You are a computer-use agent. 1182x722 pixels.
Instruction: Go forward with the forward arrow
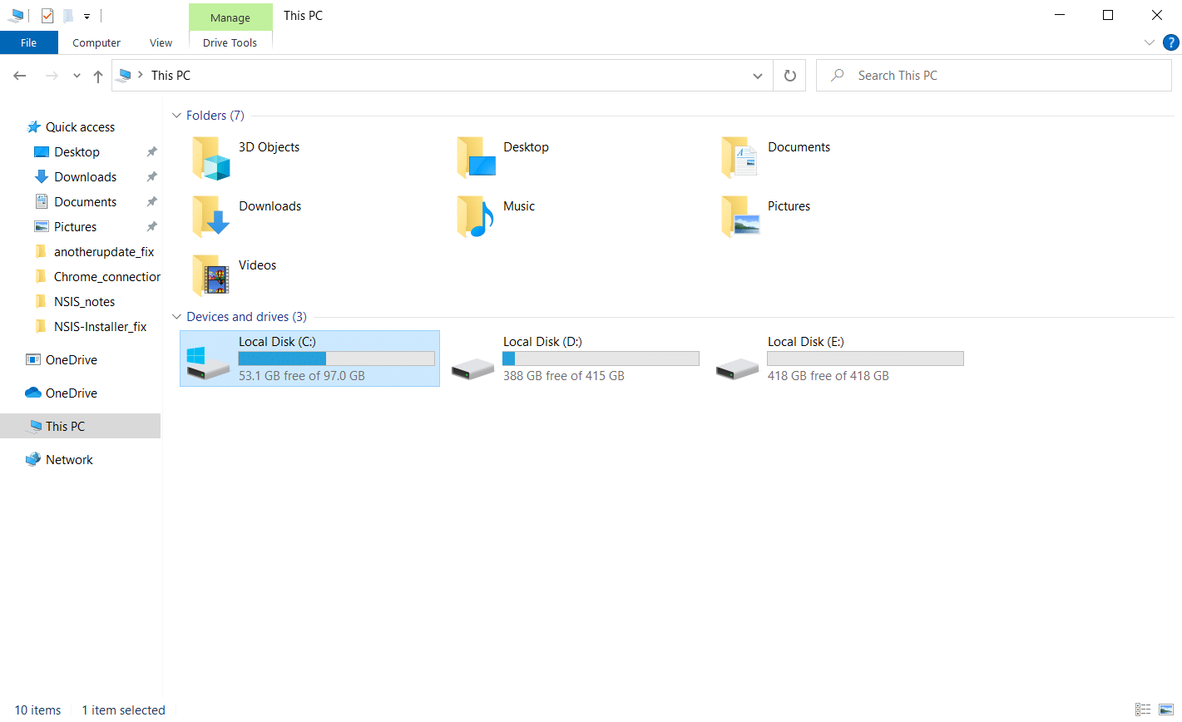tap(52, 76)
